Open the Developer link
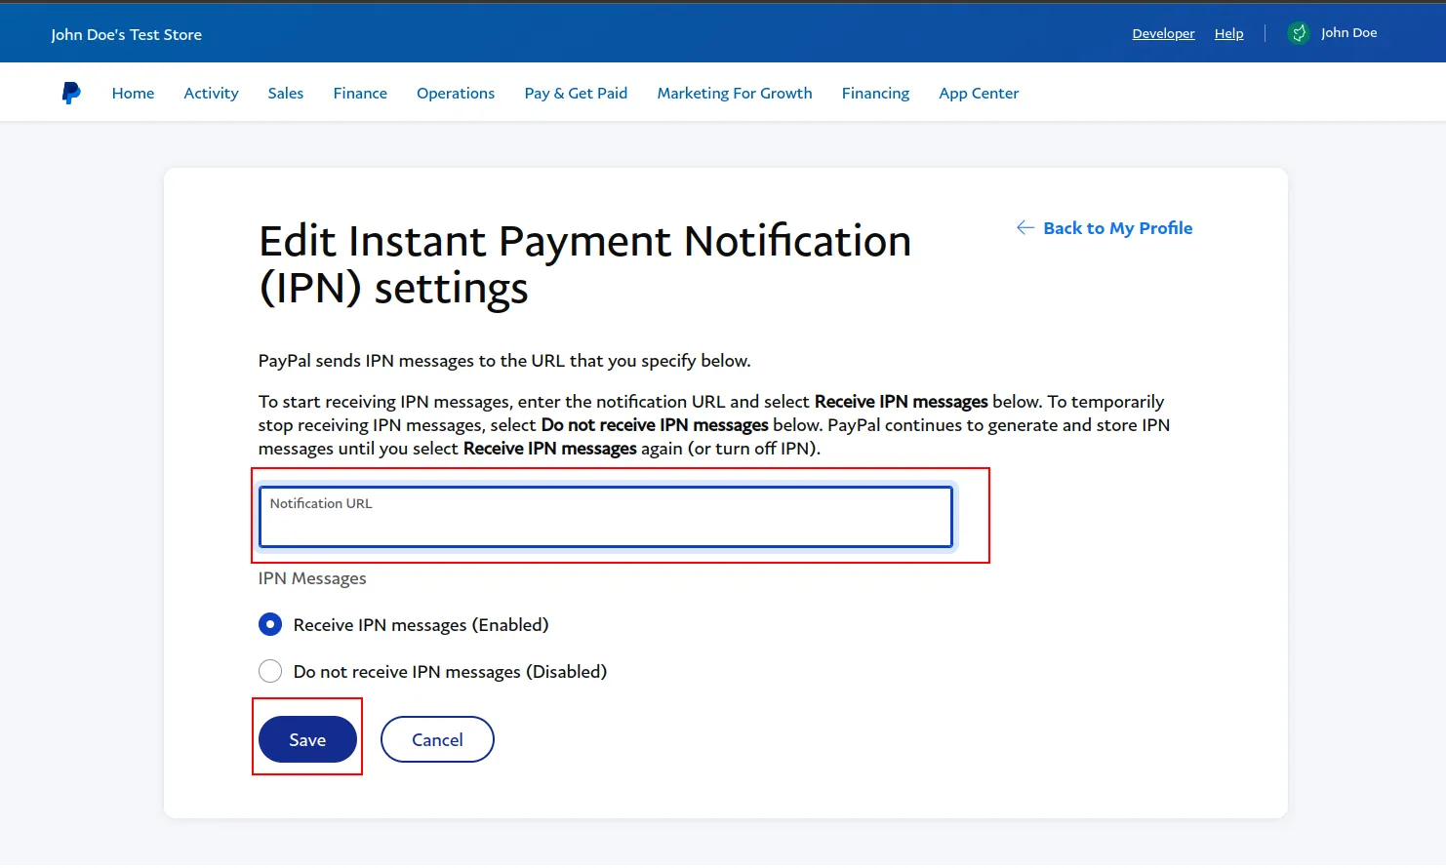The width and height of the screenshot is (1446, 868). [x=1163, y=32]
